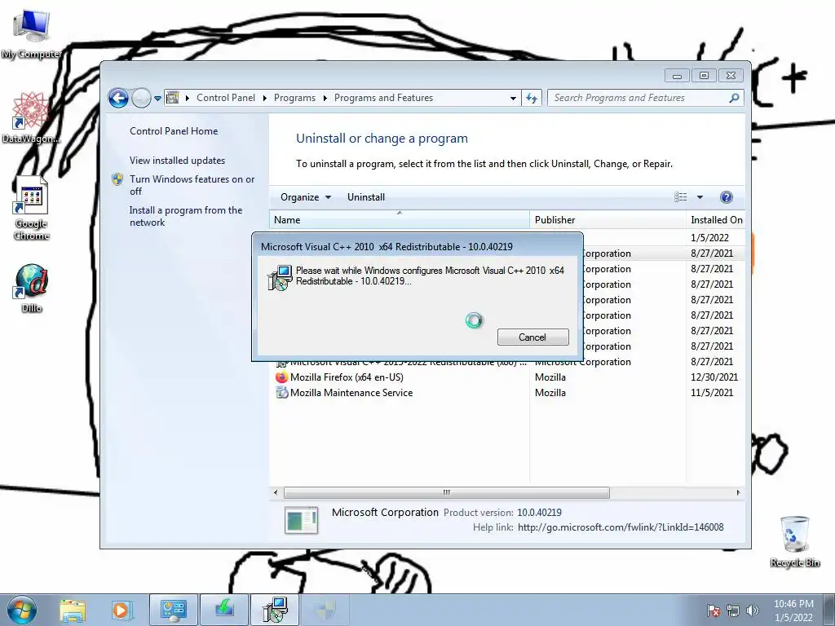Viewport: 835px width, 626px height.
Task: Click the Firefox icon in the list
Action: point(281,377)
